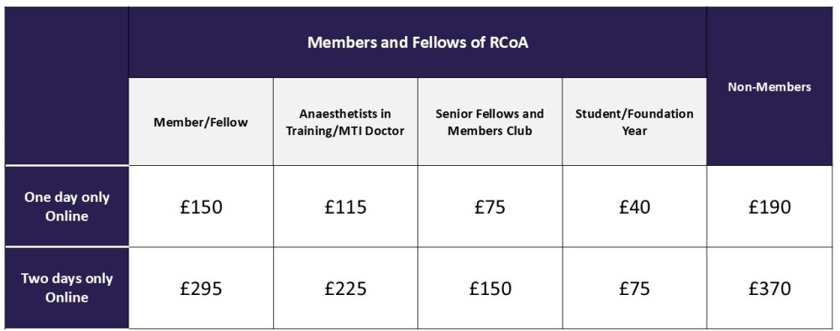
Task: Click Senior Fellows and Members Club heading
Action: pos(490,122)
